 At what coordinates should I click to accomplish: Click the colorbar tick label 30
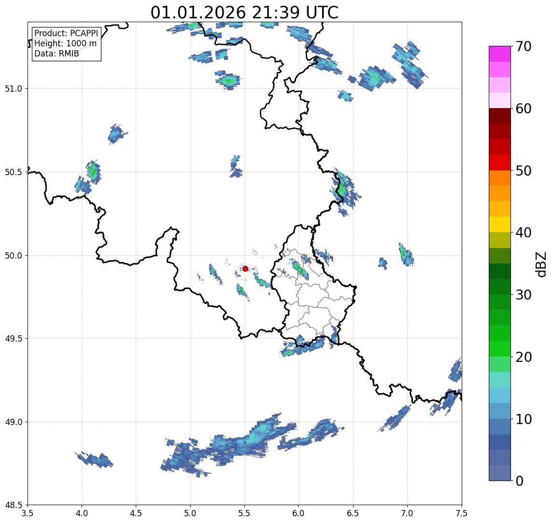(x=524, y=295)
